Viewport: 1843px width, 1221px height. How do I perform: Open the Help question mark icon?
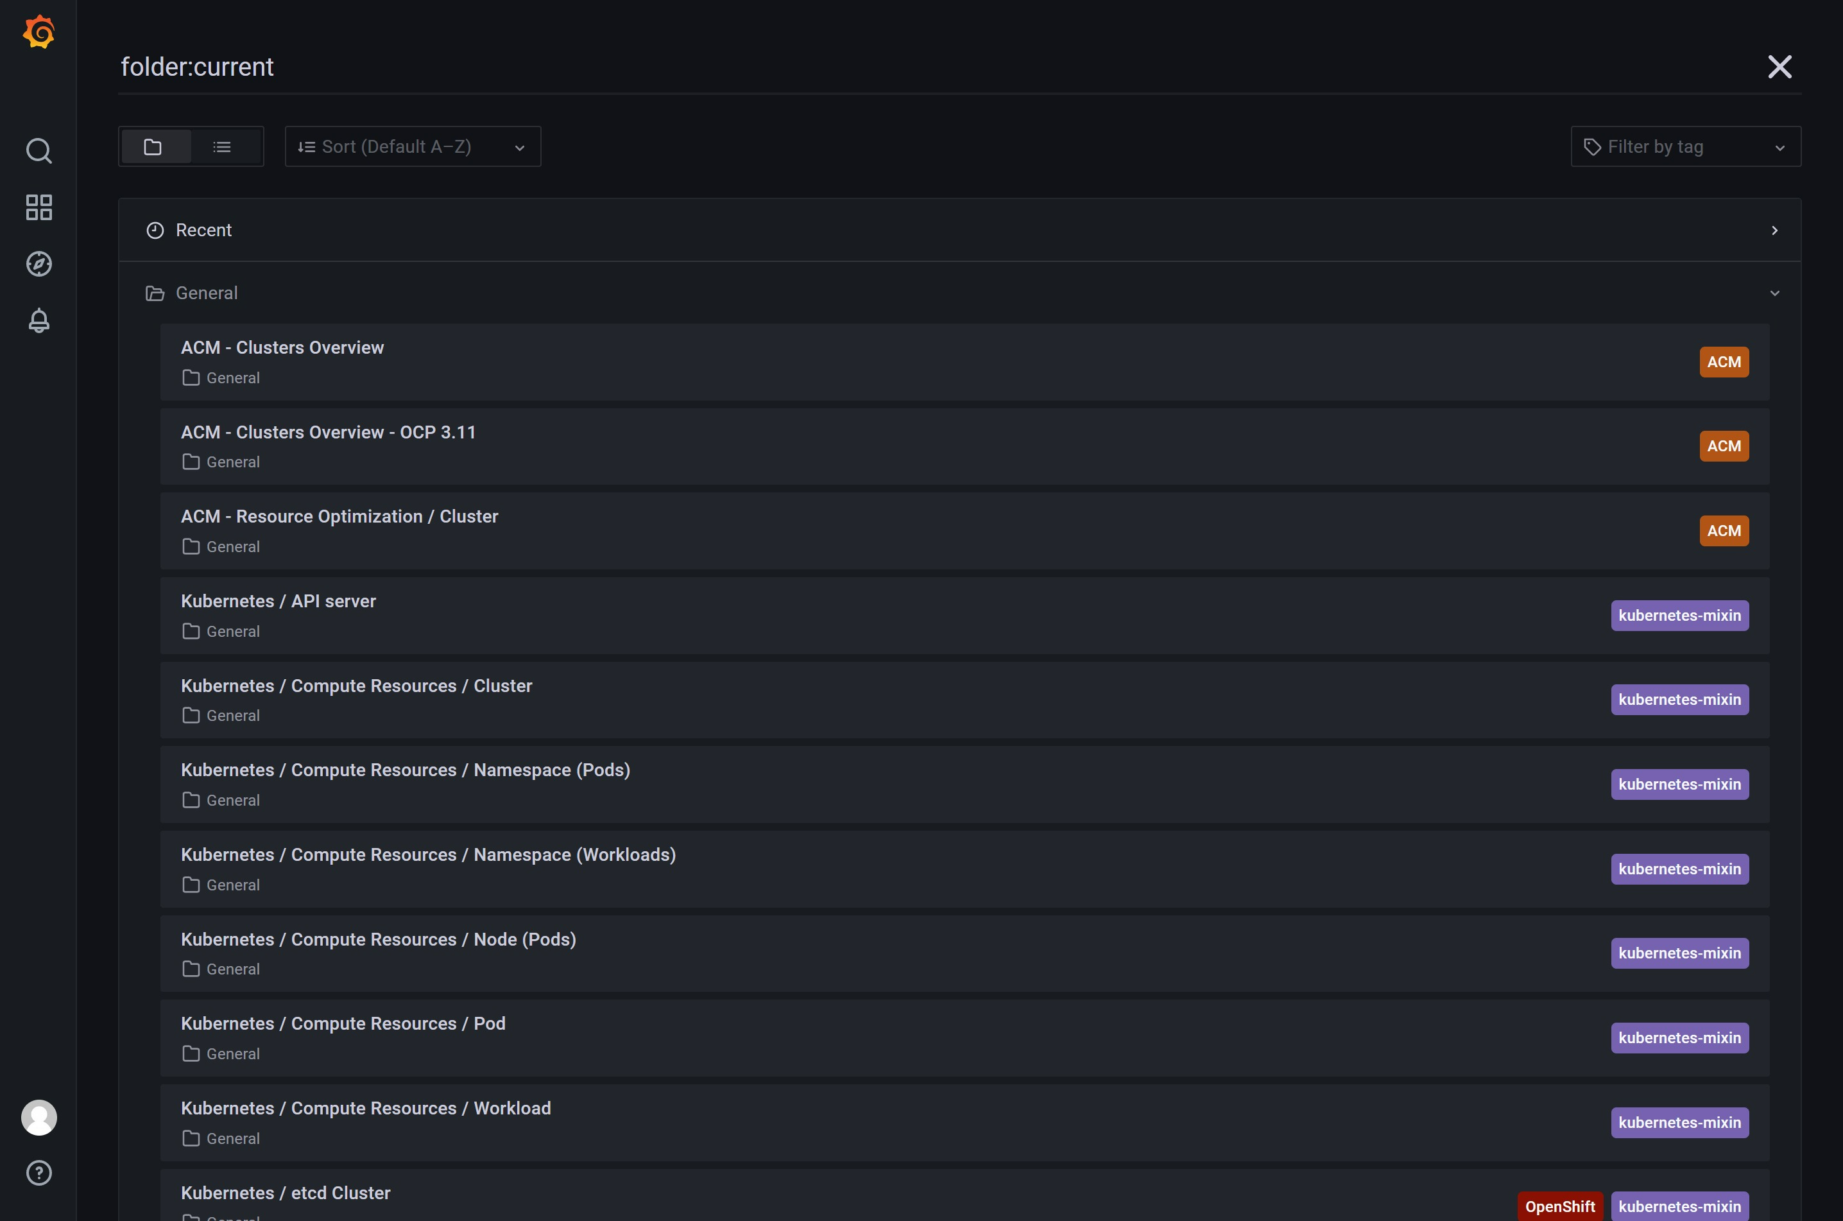click(38, 1173)
